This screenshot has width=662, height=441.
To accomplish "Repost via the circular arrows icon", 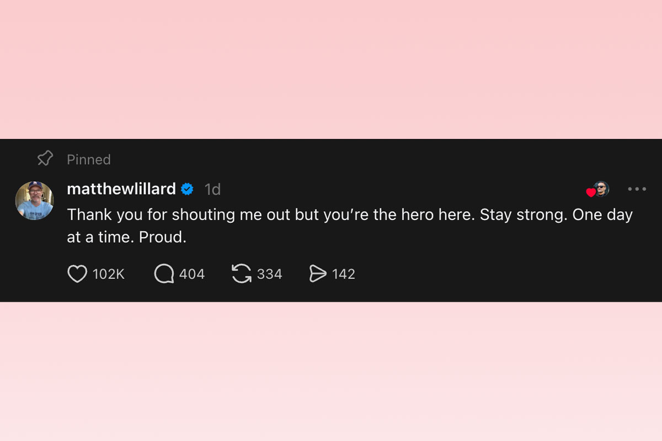I will click(241, 273).
